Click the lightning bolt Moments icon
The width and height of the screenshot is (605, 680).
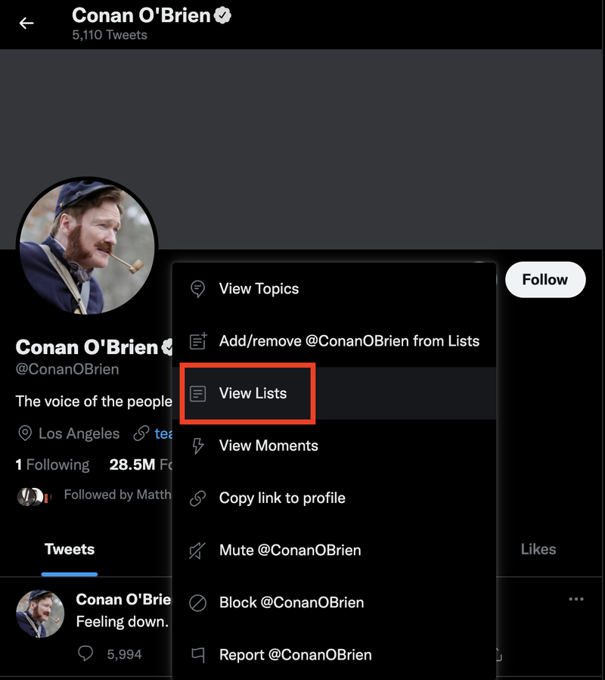198,446
